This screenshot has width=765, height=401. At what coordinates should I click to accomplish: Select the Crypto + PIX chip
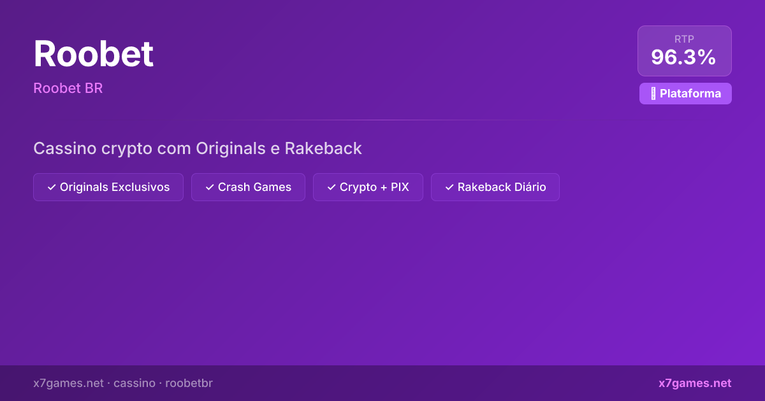pos(368,187)
